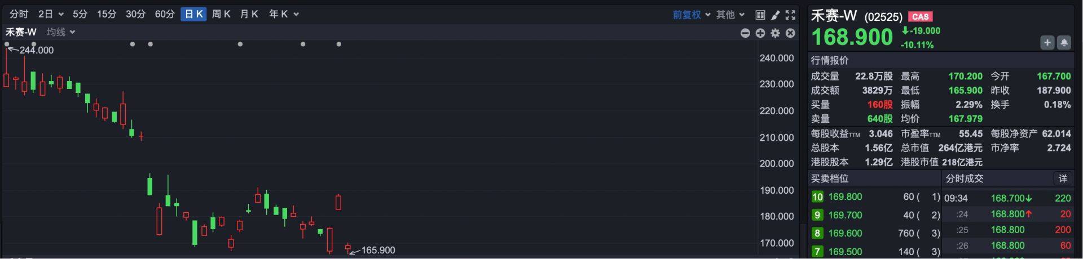
Task: Open chart settings gear icon
Action: pyautogui.click(x=776, y=33)
